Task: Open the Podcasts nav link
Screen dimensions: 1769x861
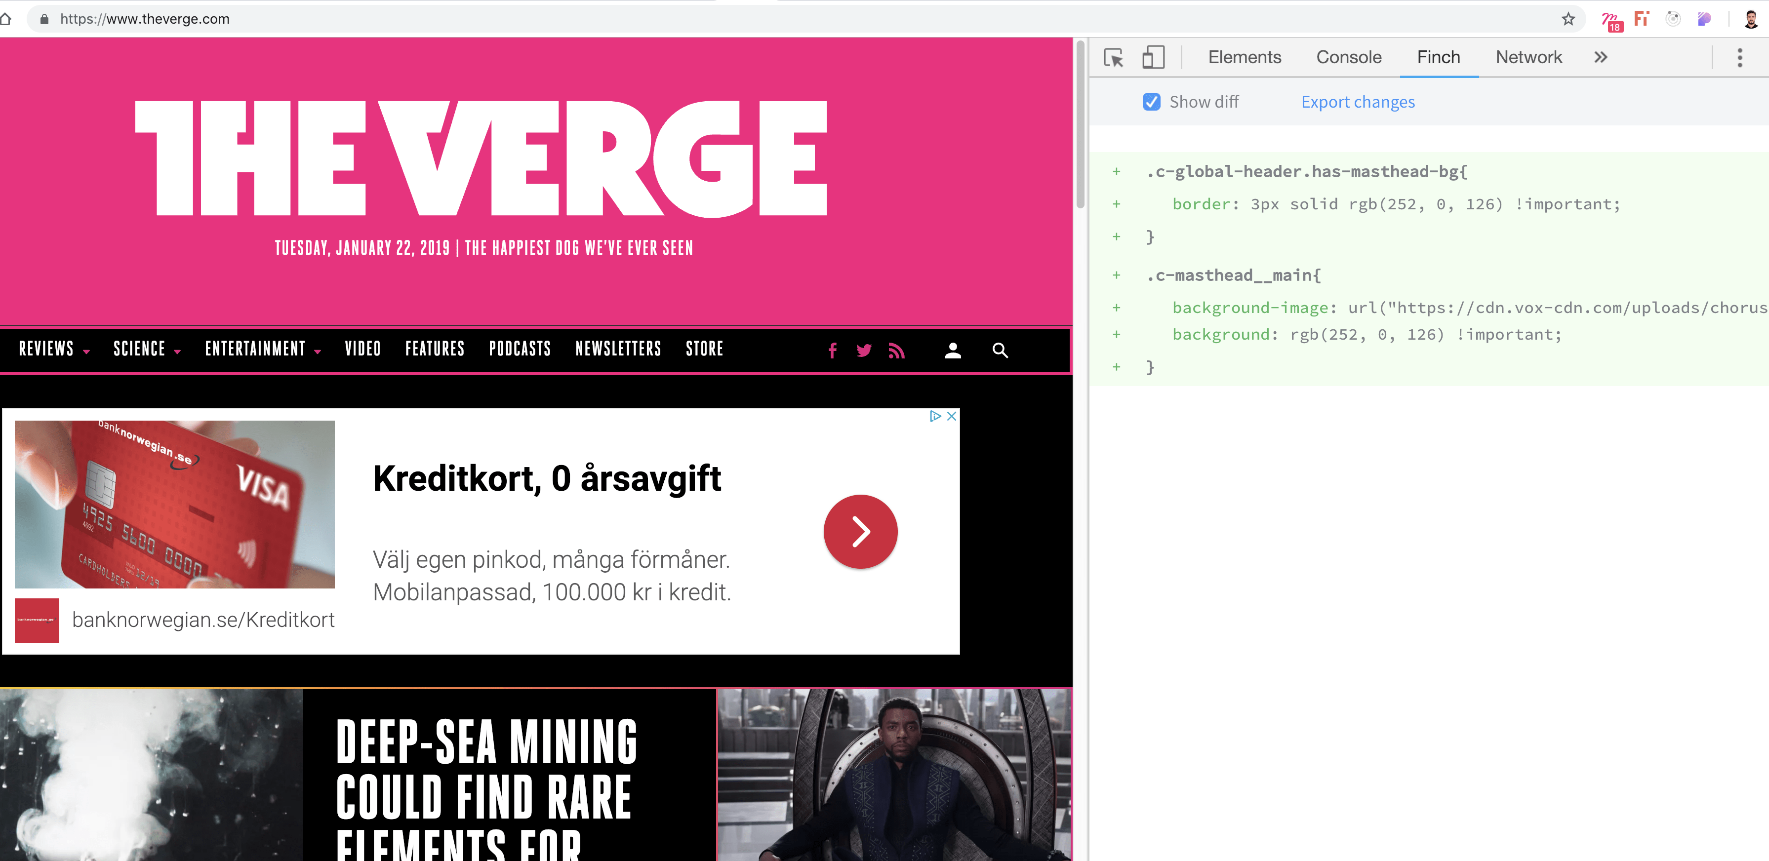Action: point(520,349)
